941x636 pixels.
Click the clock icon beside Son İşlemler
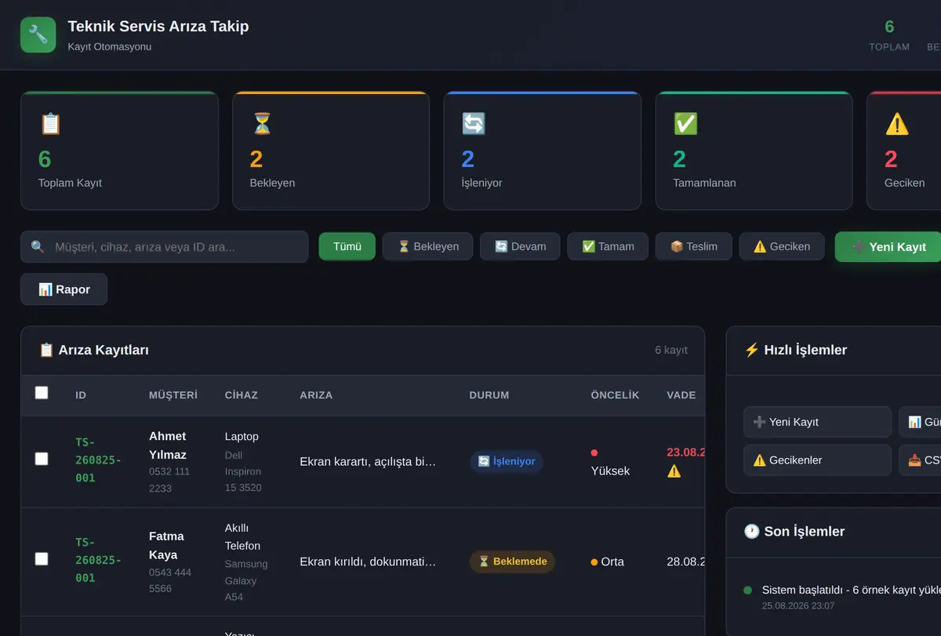pyautogui.click(x=751, y=532)
